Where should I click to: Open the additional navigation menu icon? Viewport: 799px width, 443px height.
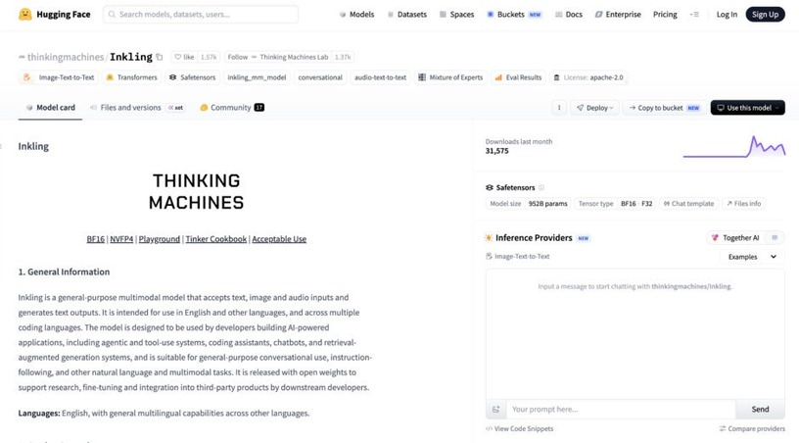coord(694,15)
